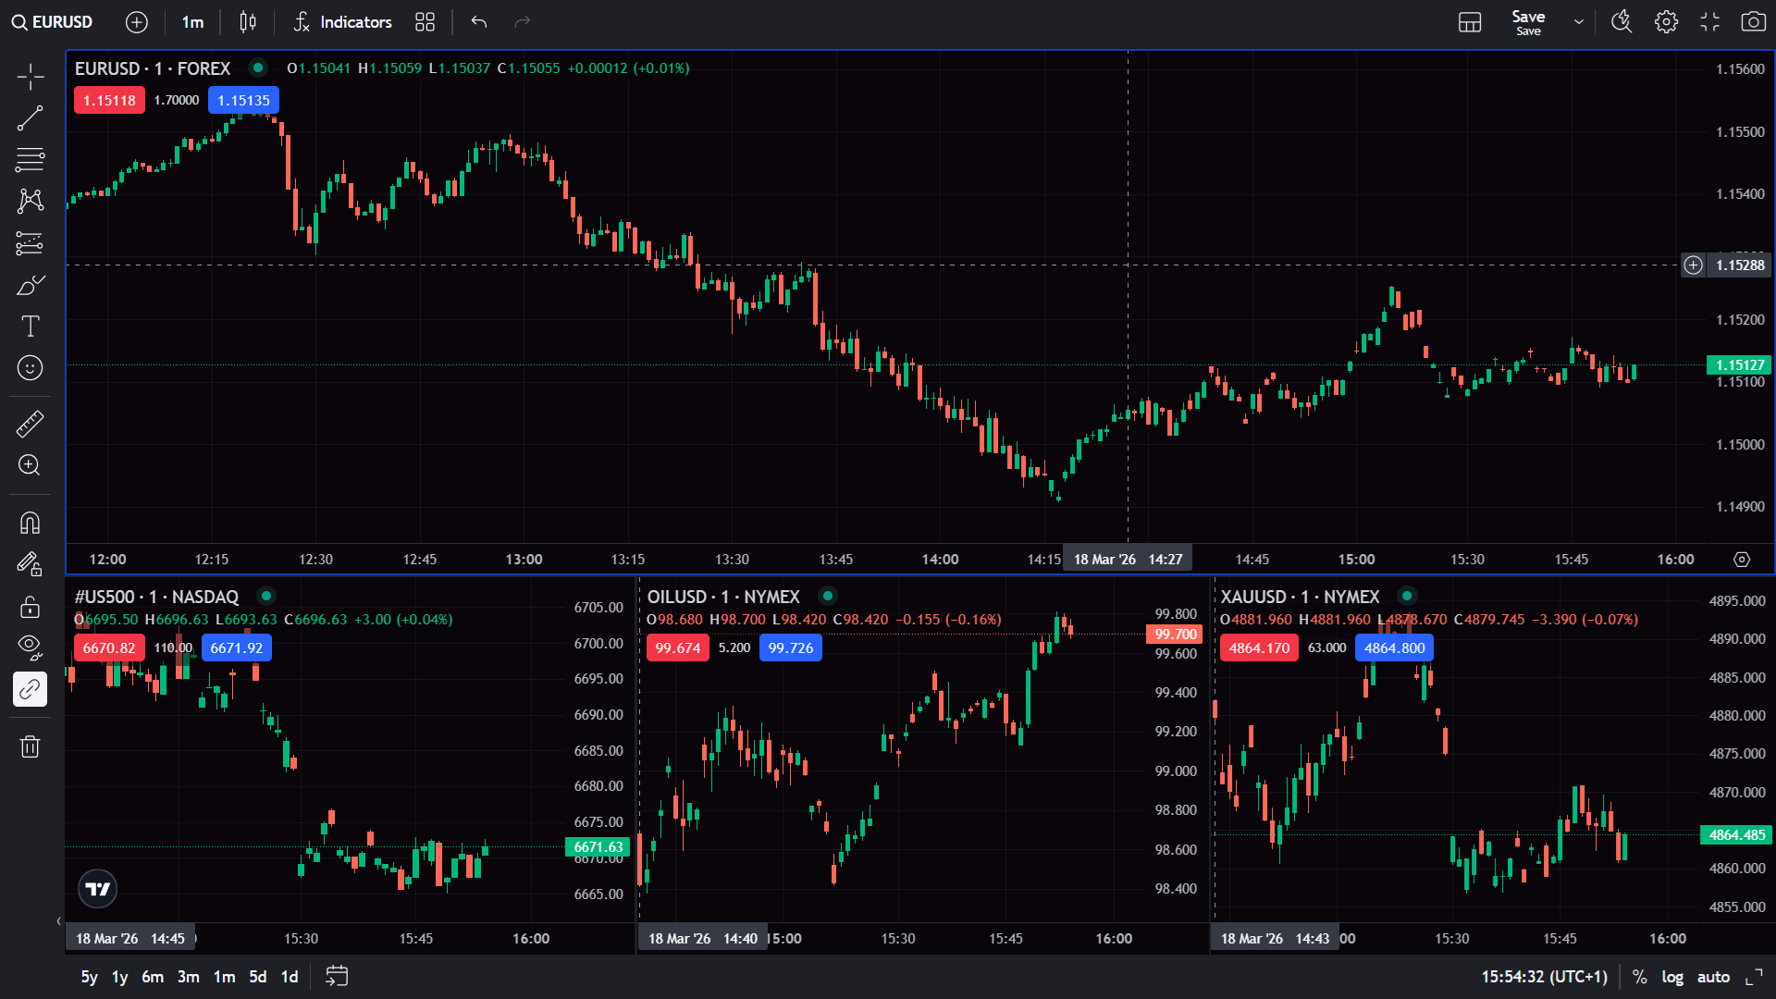Viewport: 1776px width, 999px height.
Task: Select the Text annotation tool
Action: pos(31,327)
